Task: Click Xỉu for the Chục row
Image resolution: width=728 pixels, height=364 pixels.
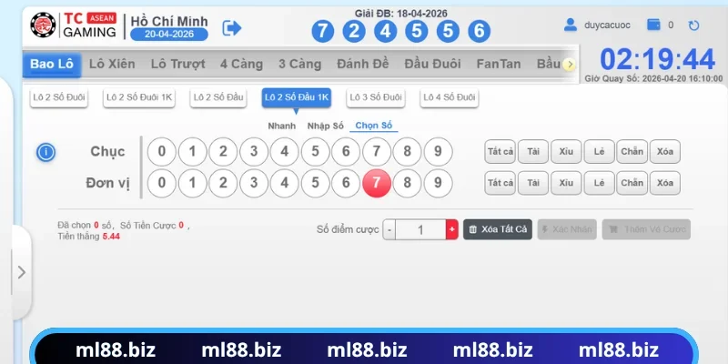Action: [566, 152]
